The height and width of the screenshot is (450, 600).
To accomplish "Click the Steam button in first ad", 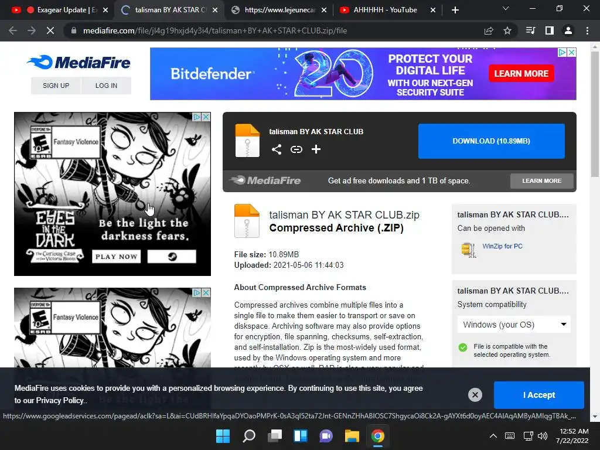I will pyautogui.click(x=172, y=257).
